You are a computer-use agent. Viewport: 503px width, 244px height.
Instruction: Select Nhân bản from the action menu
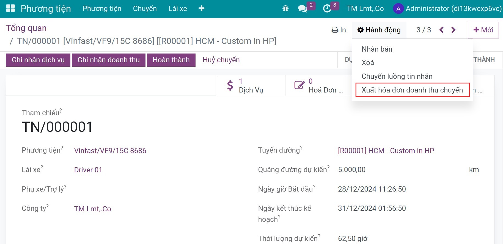pyautogui.click(x=412, y=49)
